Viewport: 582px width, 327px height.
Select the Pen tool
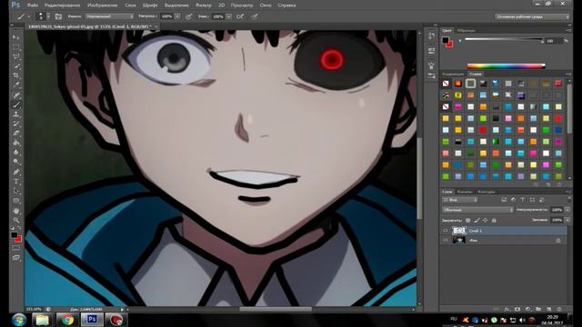16,172
